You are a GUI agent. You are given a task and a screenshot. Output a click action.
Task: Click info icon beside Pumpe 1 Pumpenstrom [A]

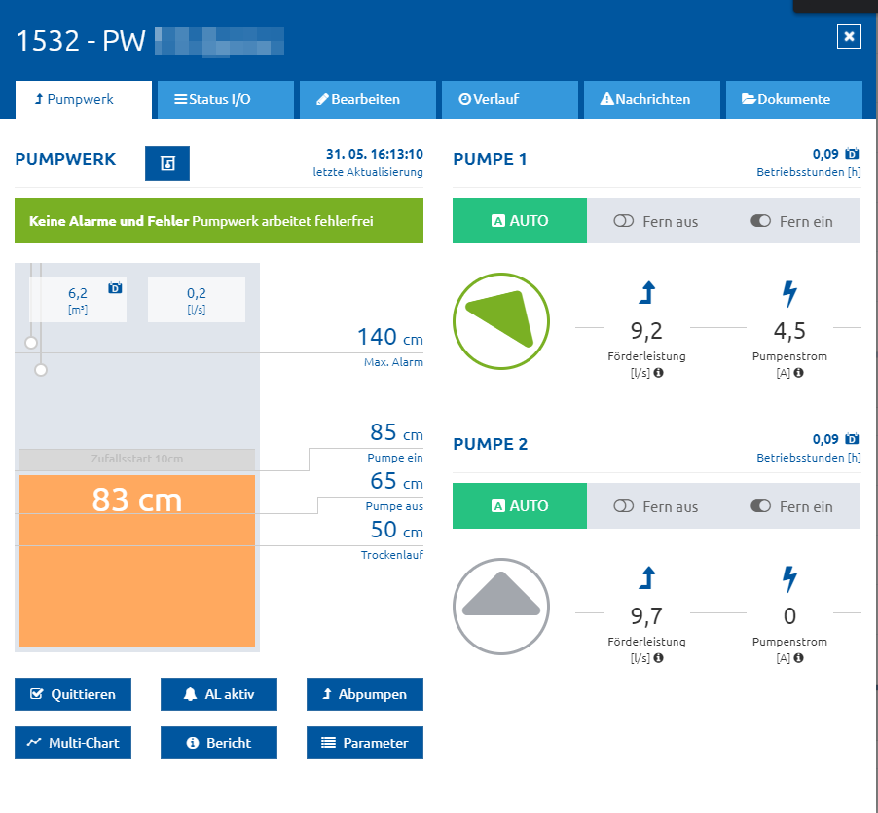798,372
